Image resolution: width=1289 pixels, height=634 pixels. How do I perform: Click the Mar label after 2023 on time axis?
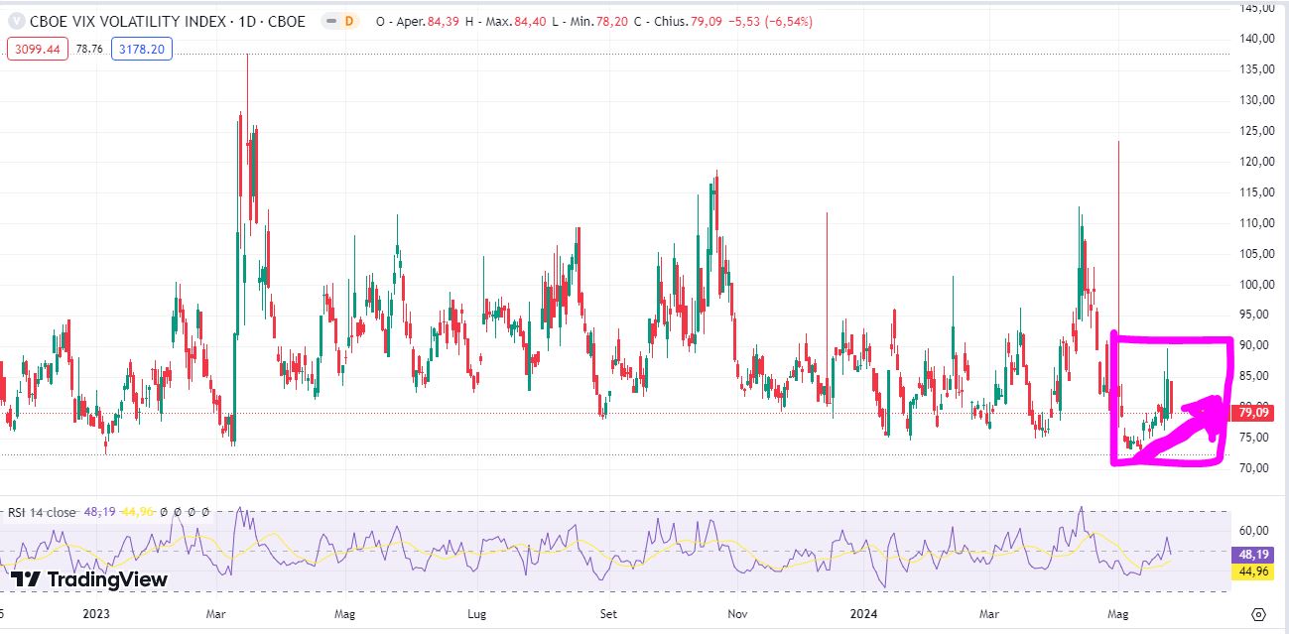215,614
